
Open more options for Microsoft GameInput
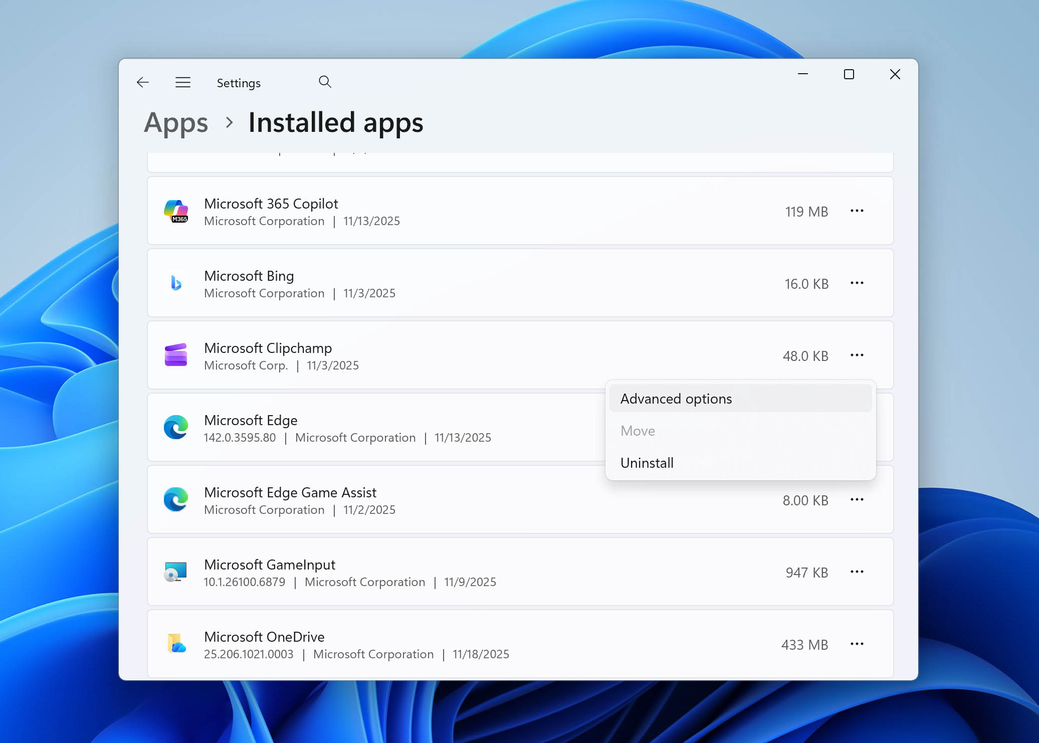point(858,572)
